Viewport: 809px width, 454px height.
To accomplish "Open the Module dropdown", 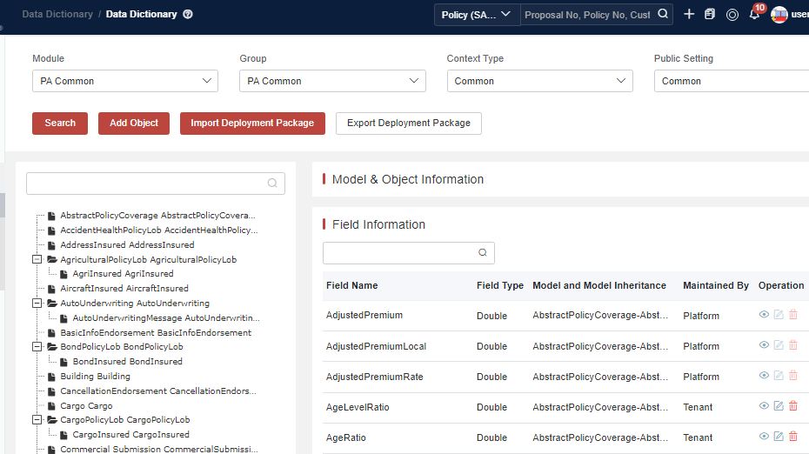I will click(125, 81).
